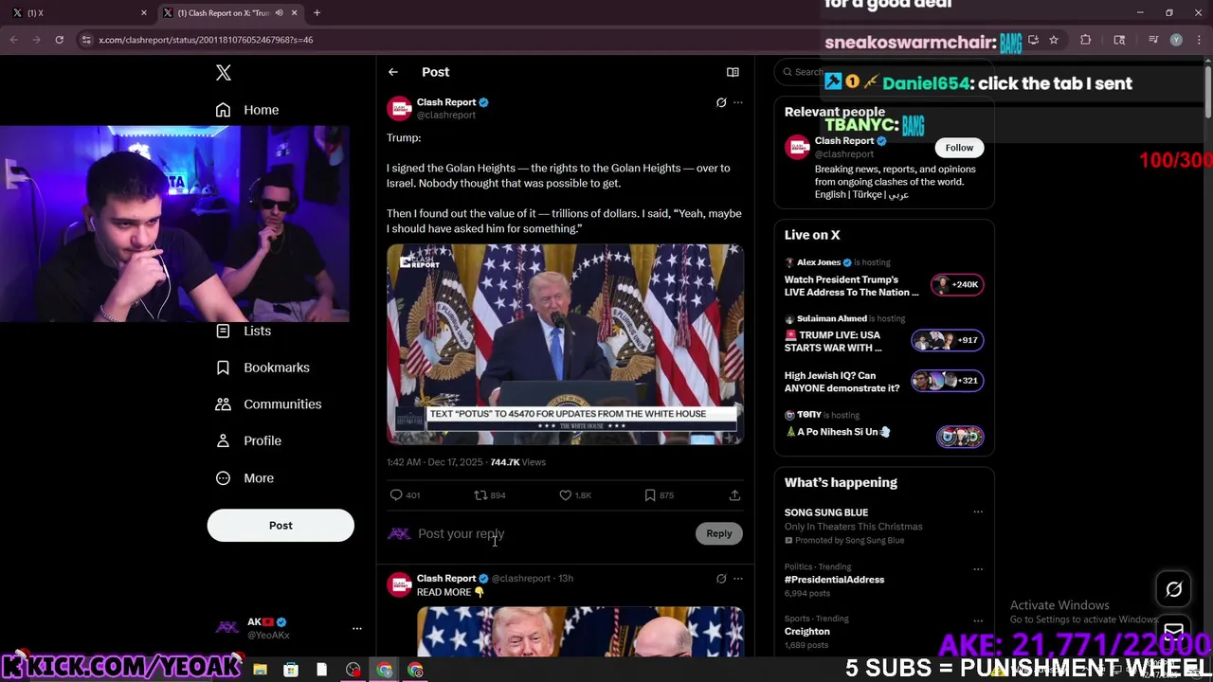Focus the Post your reply field
Screen dimensions: 1213x682
(x=554, y=534)
